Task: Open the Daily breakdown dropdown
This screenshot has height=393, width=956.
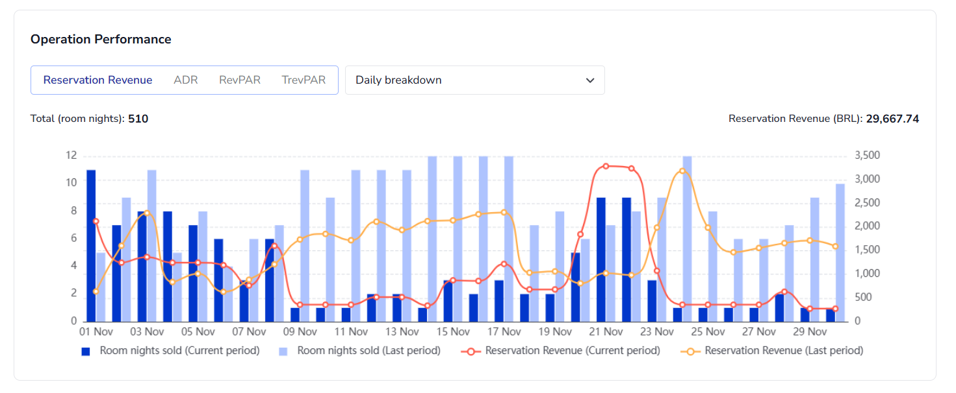Action: 474,80
